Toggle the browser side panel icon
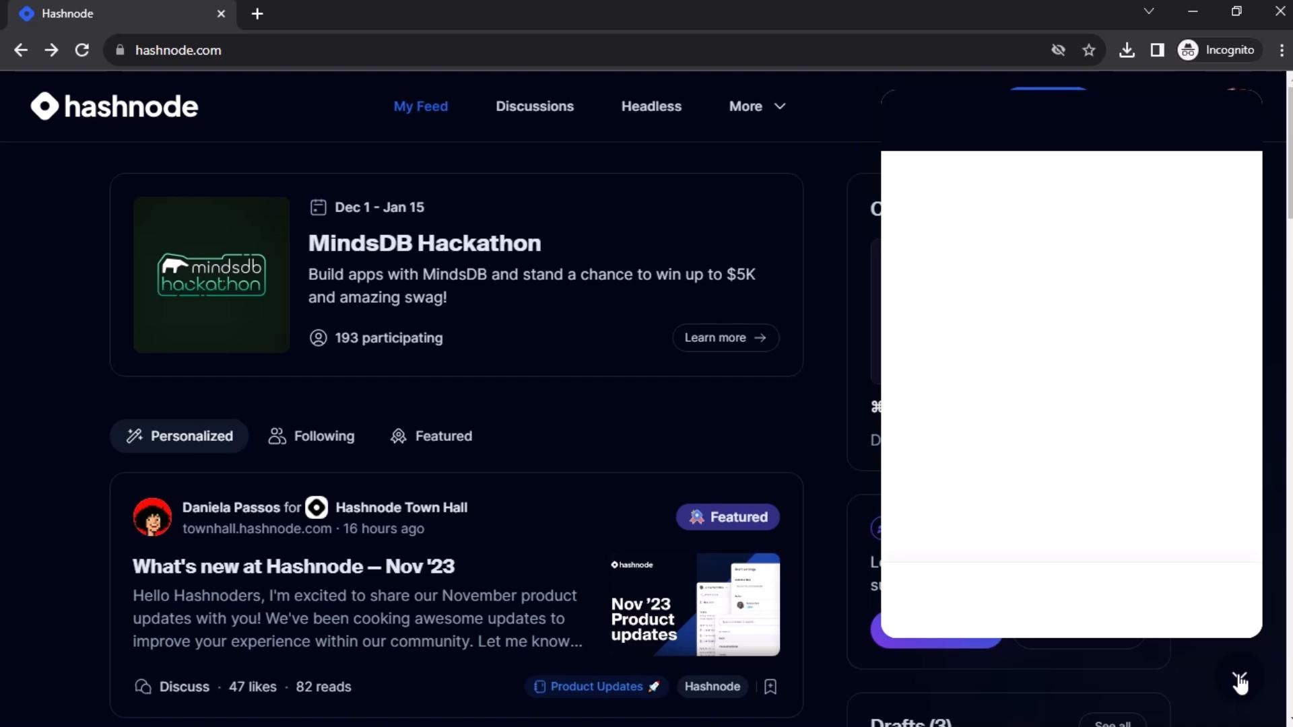The image size is (1293, 727). pos(1157,50)
